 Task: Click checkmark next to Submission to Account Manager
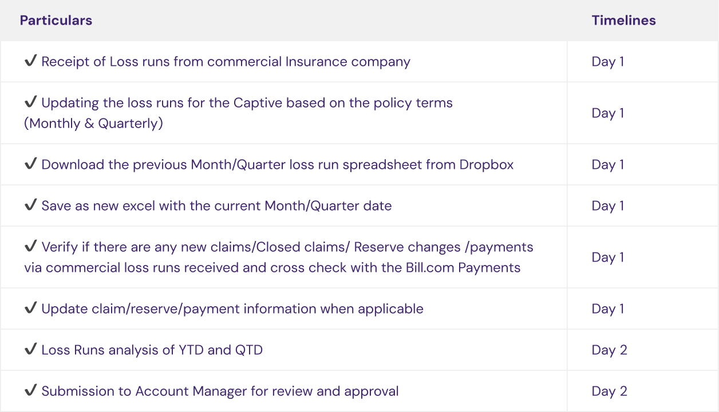tap(31, 391)
